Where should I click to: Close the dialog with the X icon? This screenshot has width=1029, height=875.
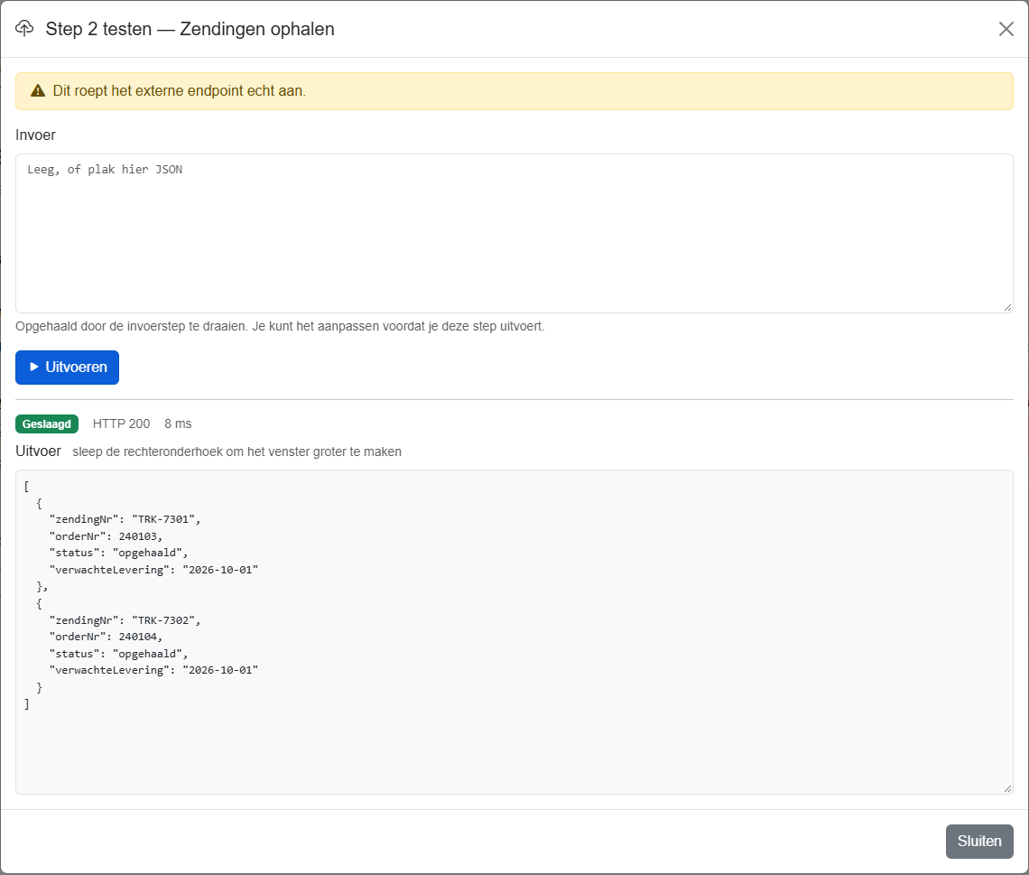1006,29
